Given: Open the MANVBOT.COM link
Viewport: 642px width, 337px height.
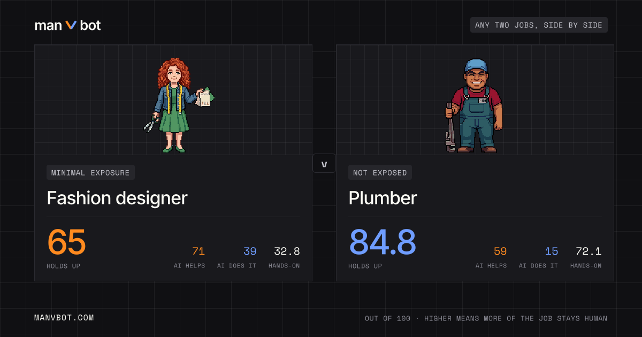Looking at the screenshot, I should (64, 318).
